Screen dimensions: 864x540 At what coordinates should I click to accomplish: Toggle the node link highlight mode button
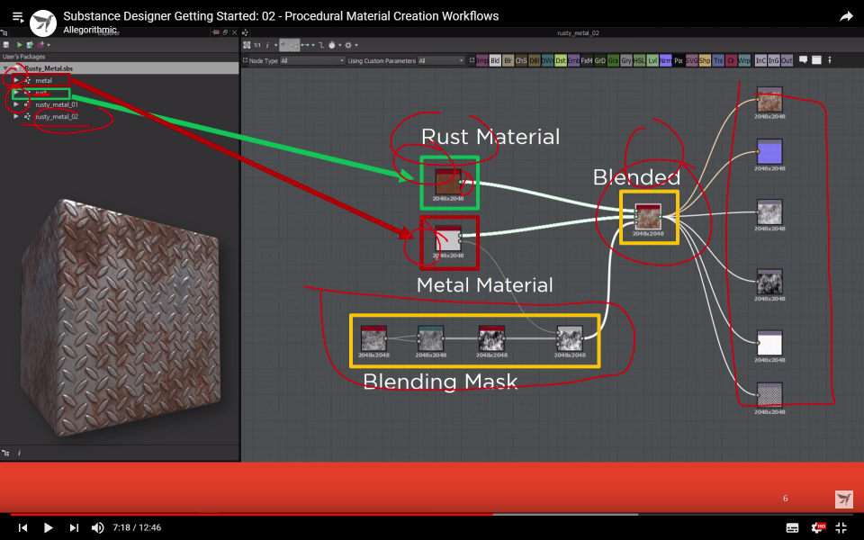tap(284, 45)
